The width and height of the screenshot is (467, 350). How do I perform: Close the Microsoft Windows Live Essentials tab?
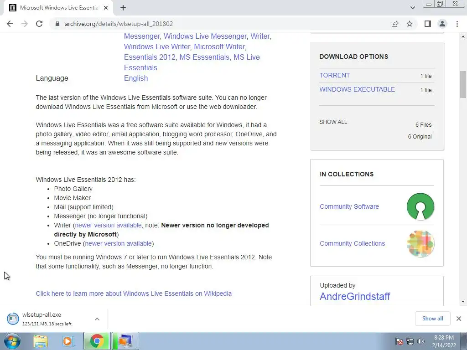[106, 8]
